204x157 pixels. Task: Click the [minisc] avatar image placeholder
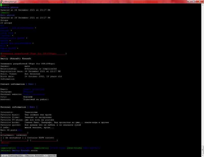[x=5, y=150]
